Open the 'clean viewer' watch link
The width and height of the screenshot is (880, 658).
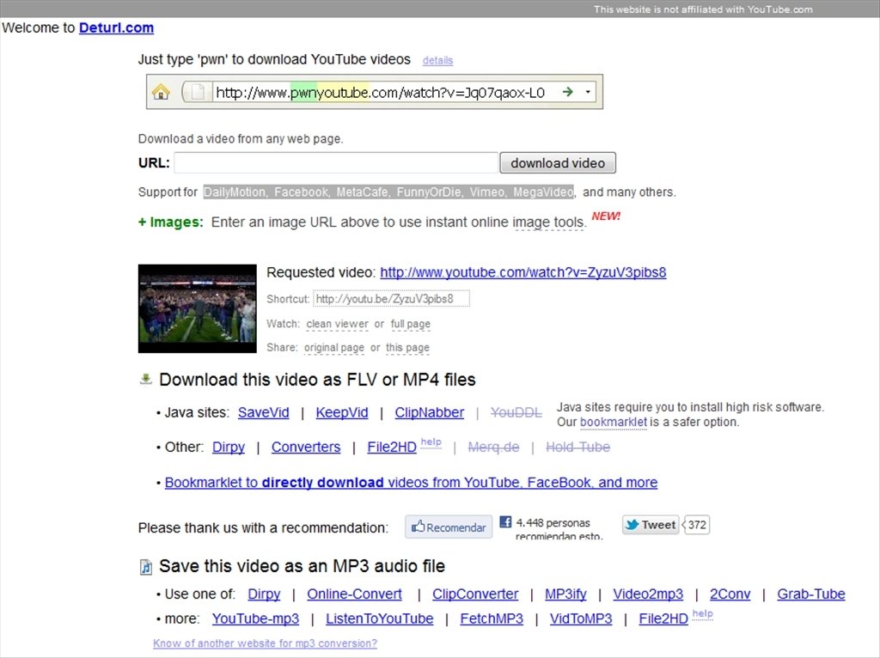point(337,324)
